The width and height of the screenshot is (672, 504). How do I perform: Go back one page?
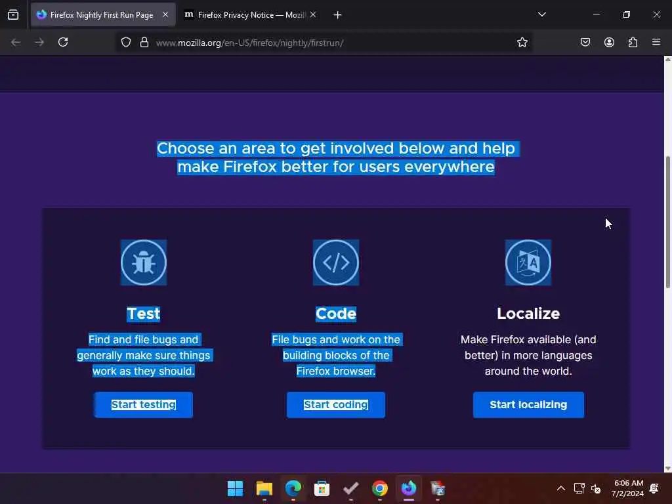coord(16,42)
